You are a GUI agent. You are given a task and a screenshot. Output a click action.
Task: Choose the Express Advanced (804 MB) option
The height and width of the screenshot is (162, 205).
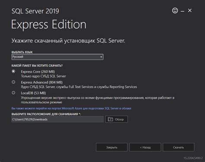(13, 82)
